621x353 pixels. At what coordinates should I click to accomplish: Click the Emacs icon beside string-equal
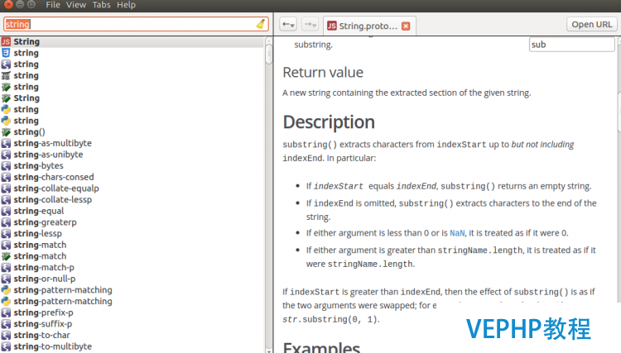pos(6,211)
